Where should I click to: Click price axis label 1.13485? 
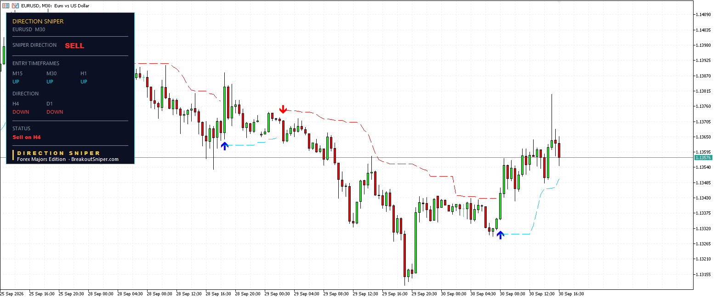click(704, 183)
